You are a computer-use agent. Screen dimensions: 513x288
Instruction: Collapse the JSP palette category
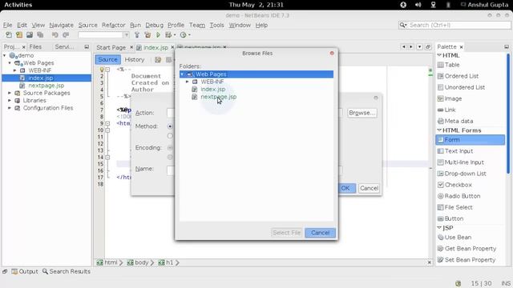coord(439,227)
